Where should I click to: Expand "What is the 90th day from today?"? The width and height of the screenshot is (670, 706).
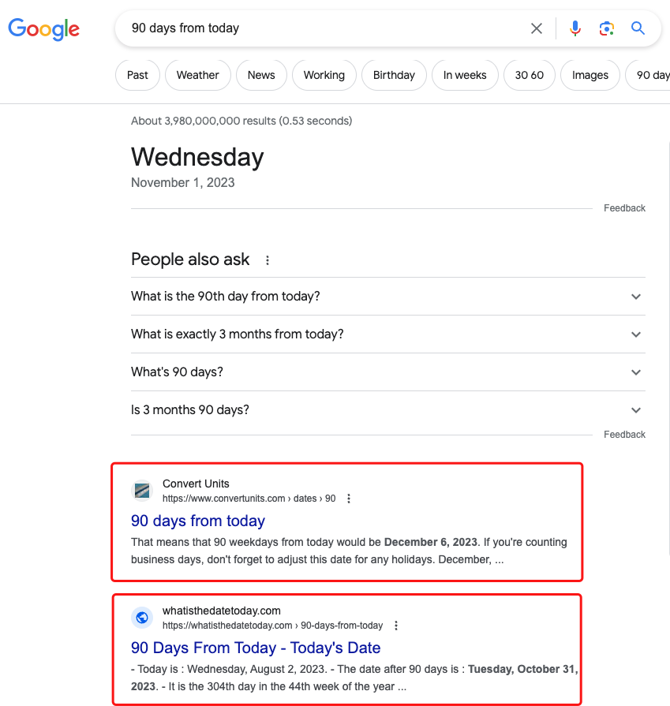[x=636, y=297]
